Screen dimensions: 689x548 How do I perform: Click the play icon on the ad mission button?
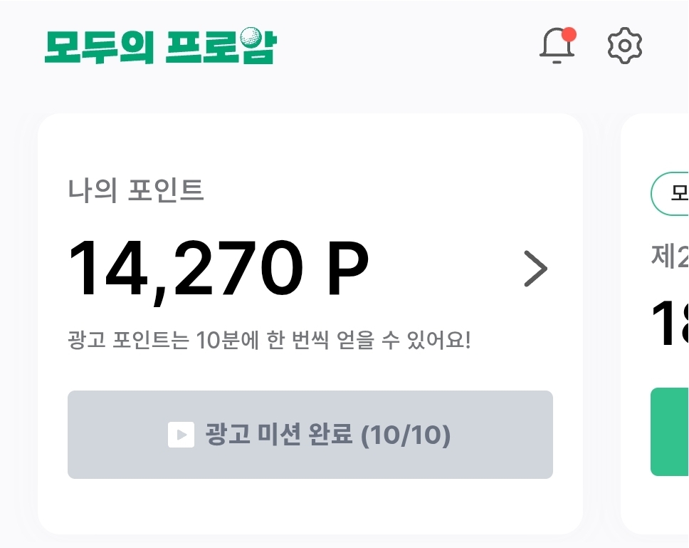(x=181, y=435)
